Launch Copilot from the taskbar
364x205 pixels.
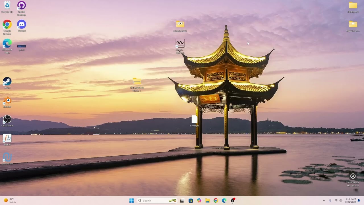tap(199, 200)
